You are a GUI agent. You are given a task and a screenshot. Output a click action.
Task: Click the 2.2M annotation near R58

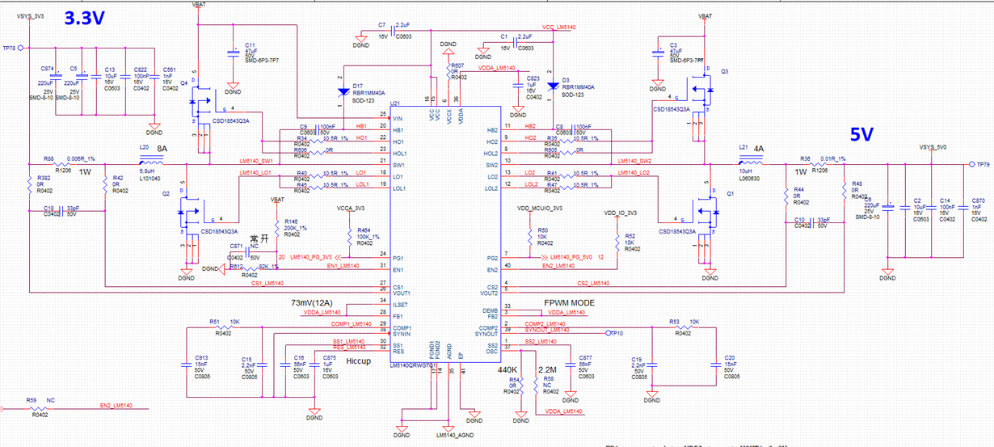pyautogui.click(x=547, y=369)
